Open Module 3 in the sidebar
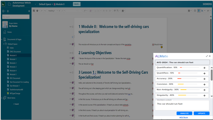This screenshot has height=120, width=213. 13,67
